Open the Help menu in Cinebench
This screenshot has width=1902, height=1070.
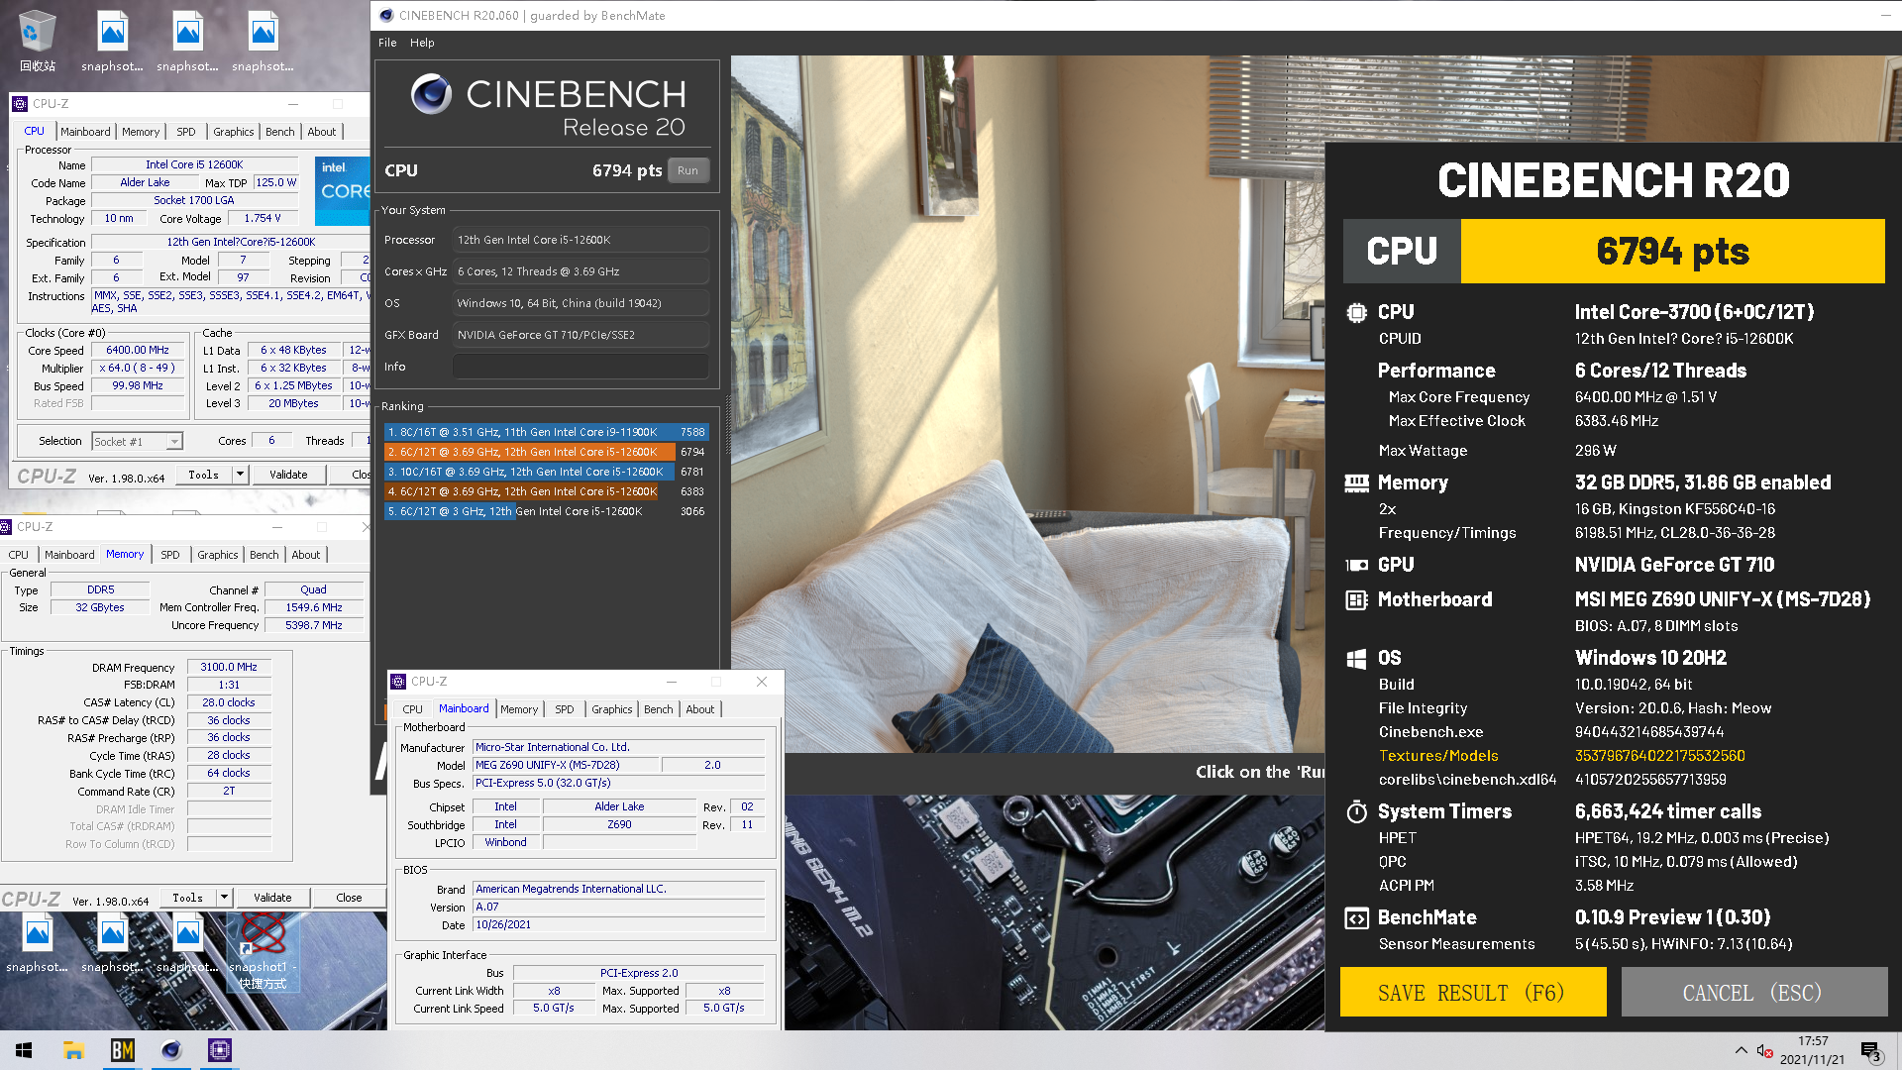pyautogui.click(x=422, y=43)
